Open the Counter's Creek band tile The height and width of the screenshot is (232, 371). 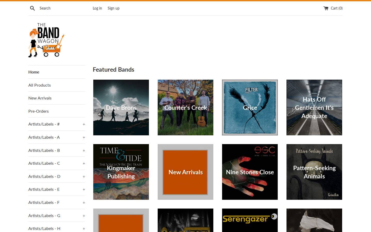185,107
